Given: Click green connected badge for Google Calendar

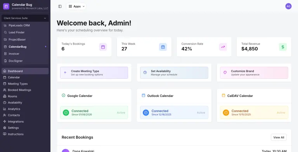Looking at the screenshot, I should 66,113.
